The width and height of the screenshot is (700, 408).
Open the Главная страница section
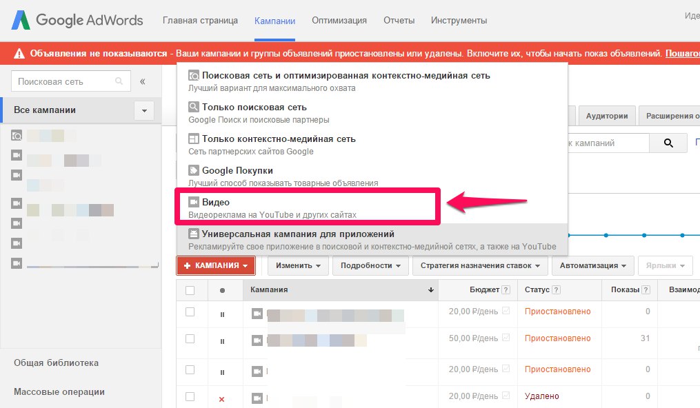[200, 21]
